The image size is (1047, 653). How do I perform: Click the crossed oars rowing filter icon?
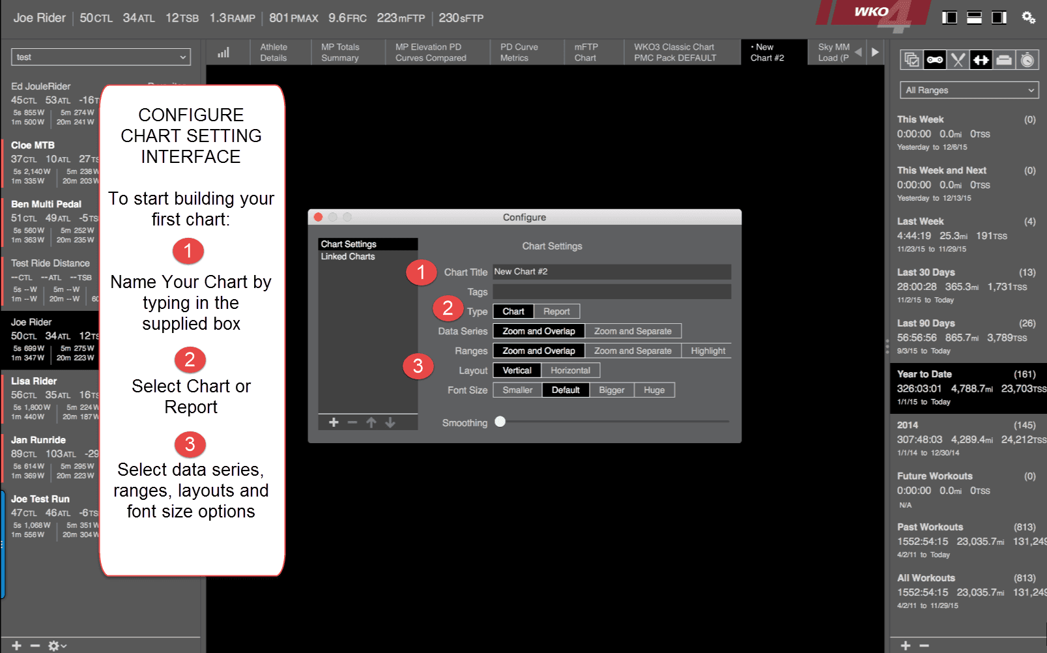pyautogui.click(x=958, y=60)
